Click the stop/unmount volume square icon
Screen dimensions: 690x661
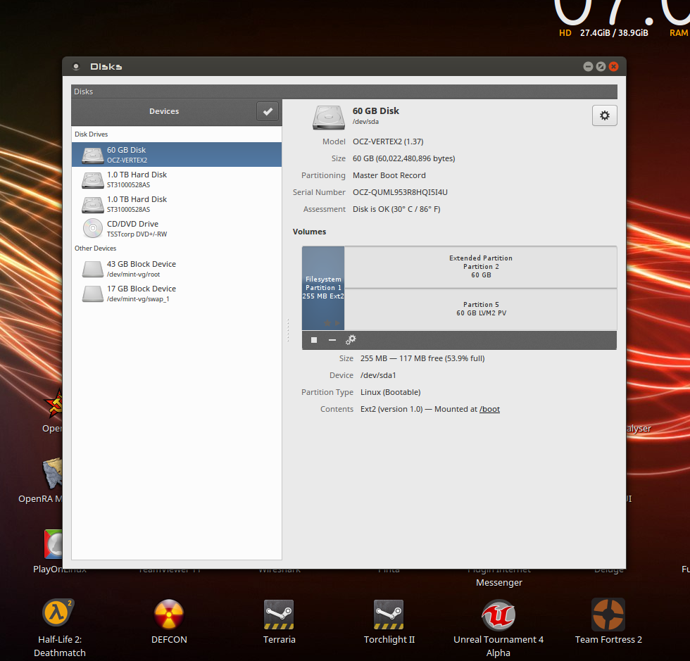pyautogui.click(x=314, y=340)
